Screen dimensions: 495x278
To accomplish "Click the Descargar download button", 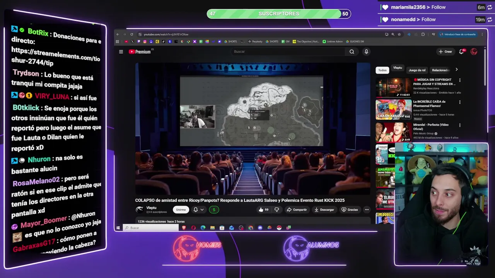I will pos(324,210).
